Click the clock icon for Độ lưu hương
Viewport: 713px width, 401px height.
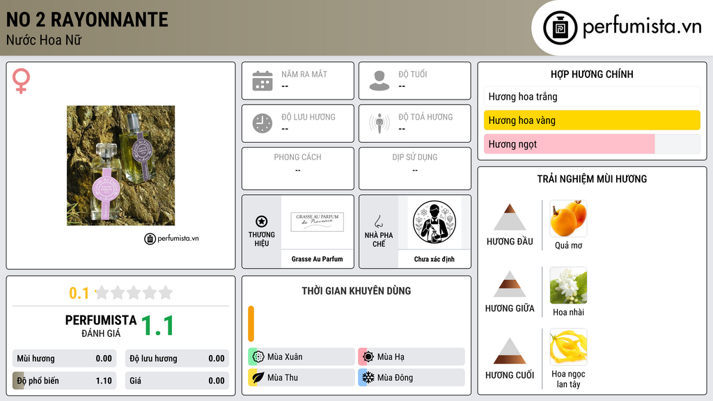263,123
